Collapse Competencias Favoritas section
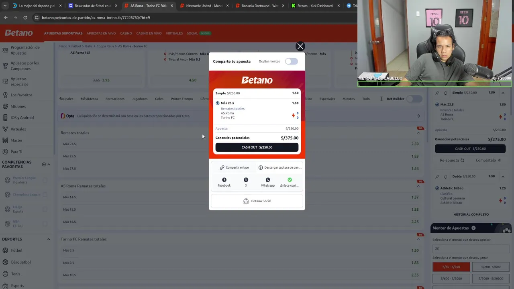Screen dimensions: 514x289 point(49,164)
